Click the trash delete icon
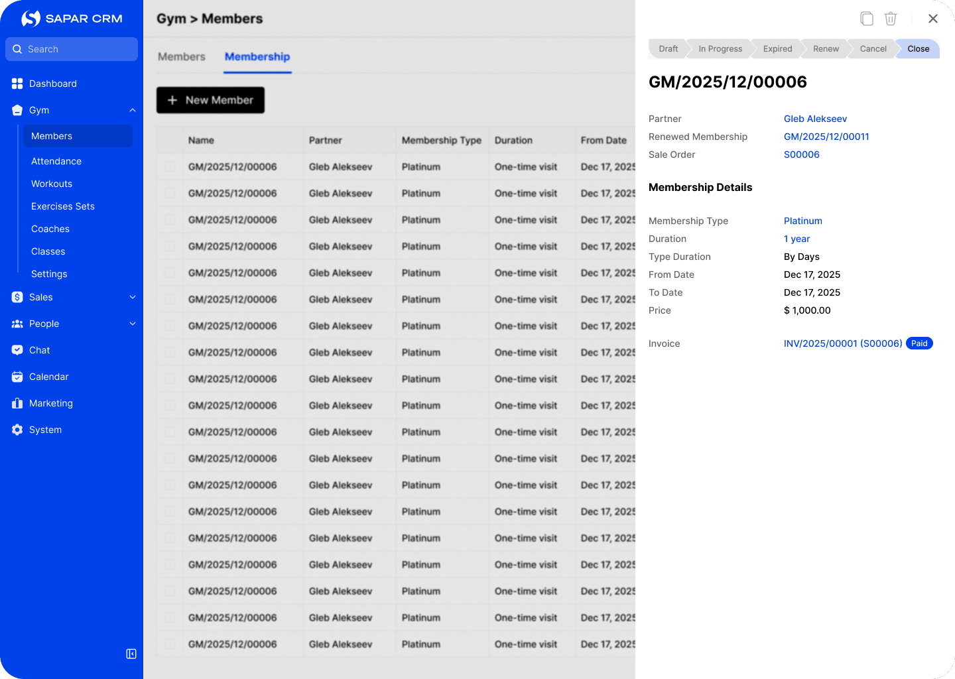This screenshot has width=955, height=679. tap(891, 19)
